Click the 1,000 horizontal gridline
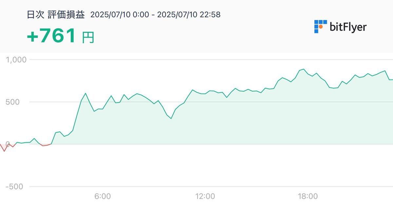 click(x=210, y=60)
